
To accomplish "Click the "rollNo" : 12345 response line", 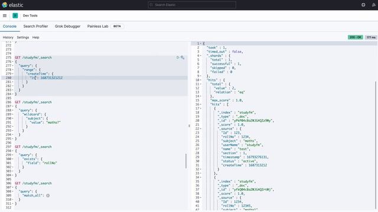I will 237,206.
